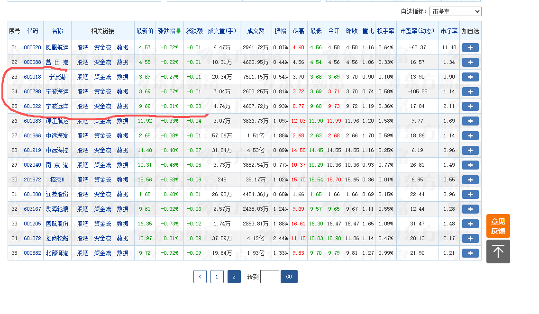Sort by 最高 column header

298,31
